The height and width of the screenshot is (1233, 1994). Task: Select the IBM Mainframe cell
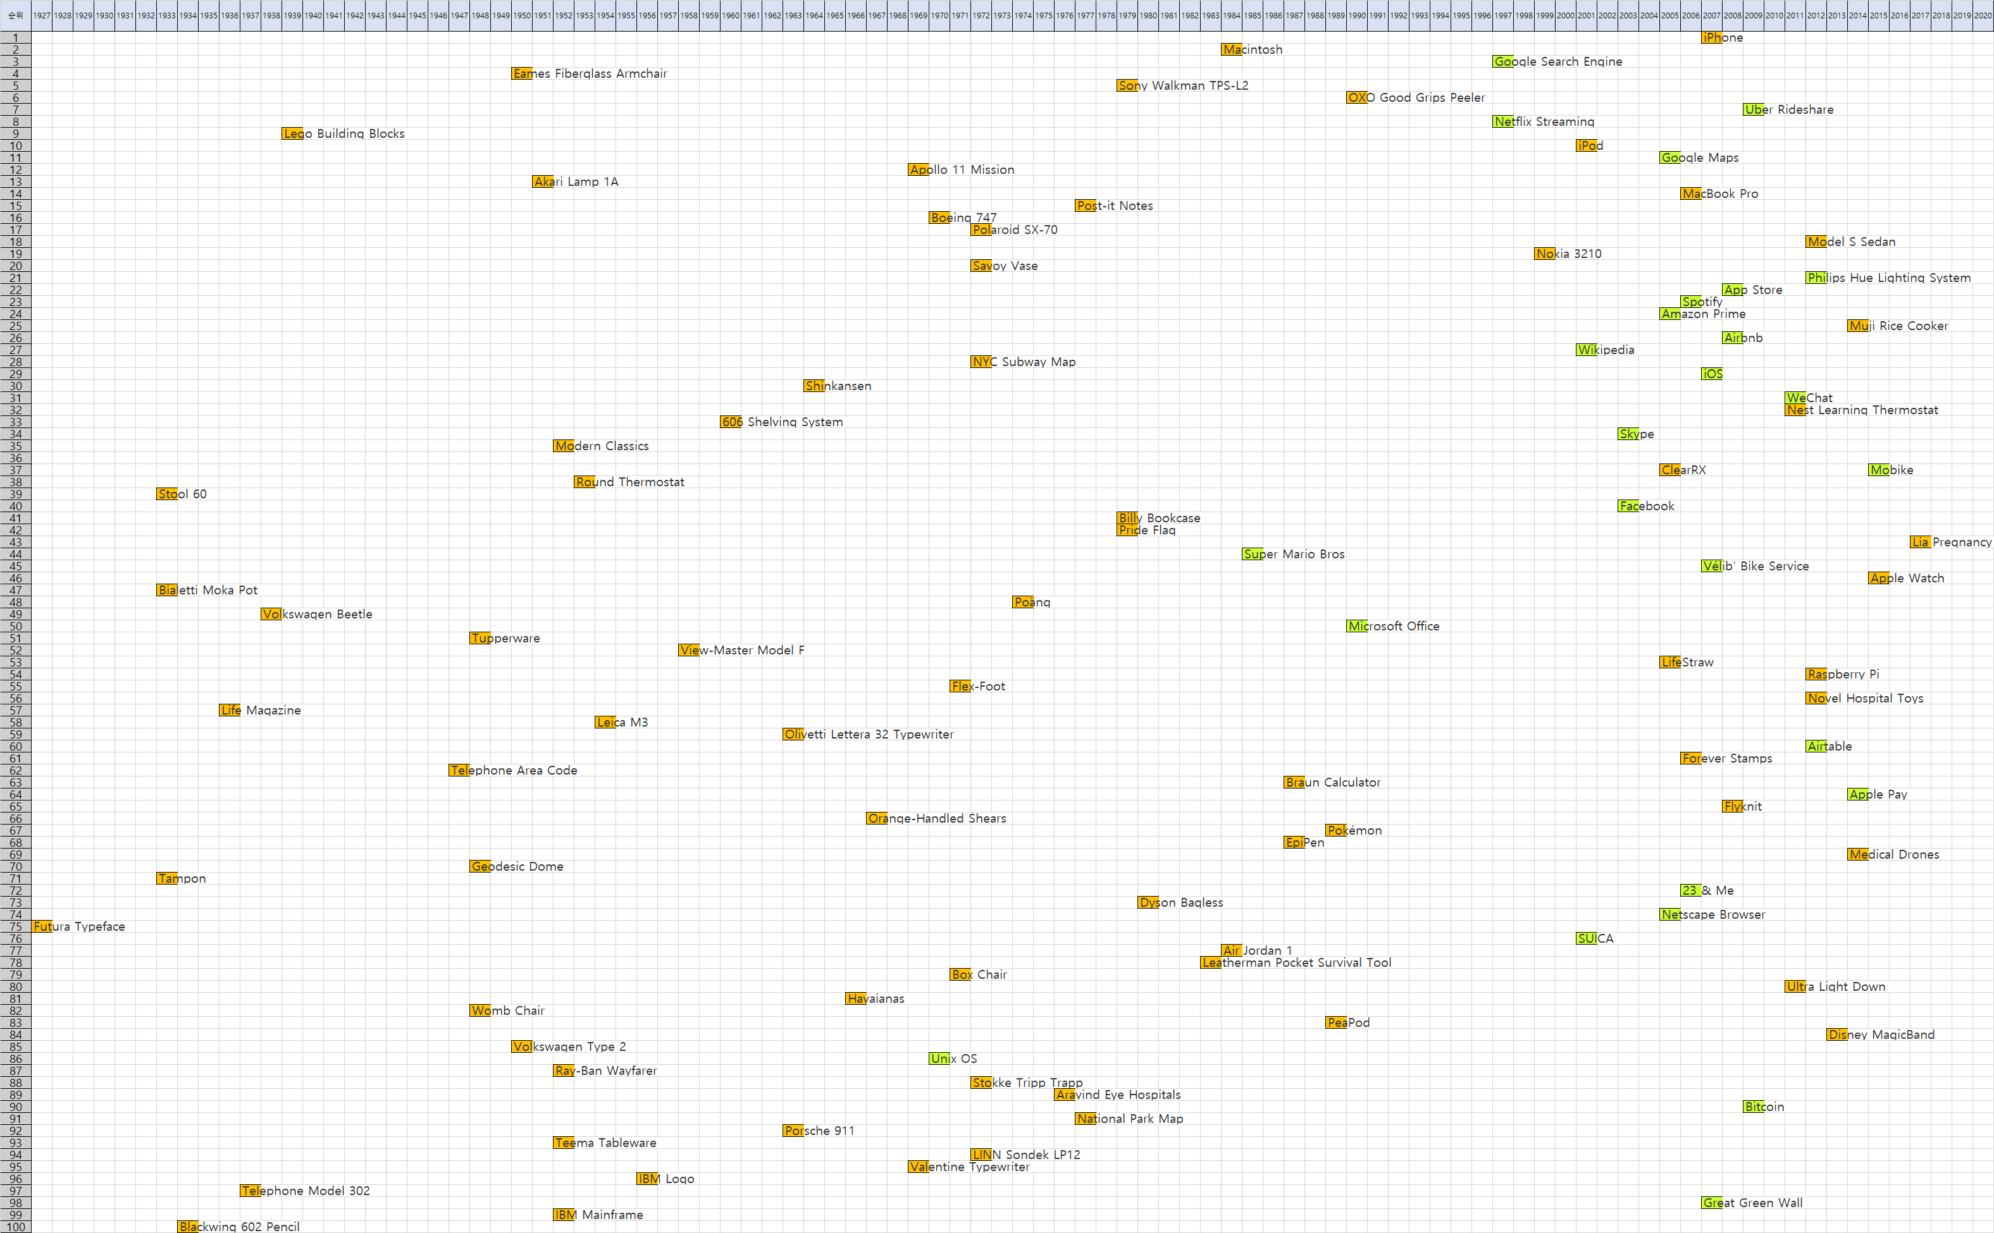[x=563, y=1215]
